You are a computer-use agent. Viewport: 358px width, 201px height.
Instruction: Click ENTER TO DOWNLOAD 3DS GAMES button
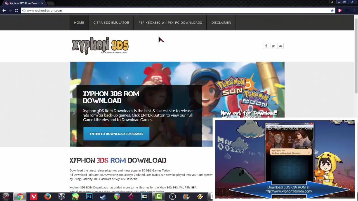[x=116, y=134]
